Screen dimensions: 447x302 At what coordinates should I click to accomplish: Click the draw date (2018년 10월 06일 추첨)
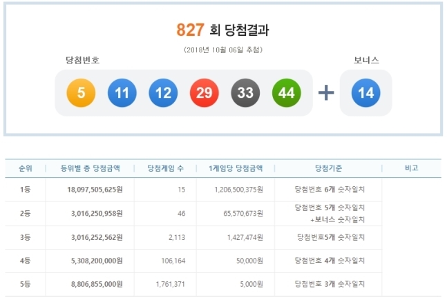pyautogui.click(x=223, y=50)
